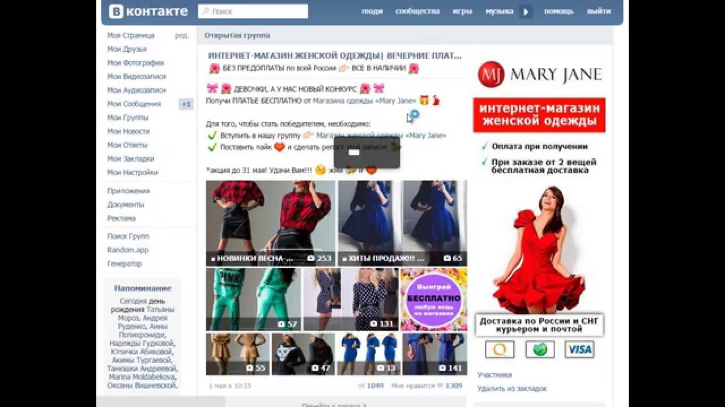Image resolution: width=725 pixels, height=407 pixels.
Task: Open Мои Группы
Action: (128, 118)
